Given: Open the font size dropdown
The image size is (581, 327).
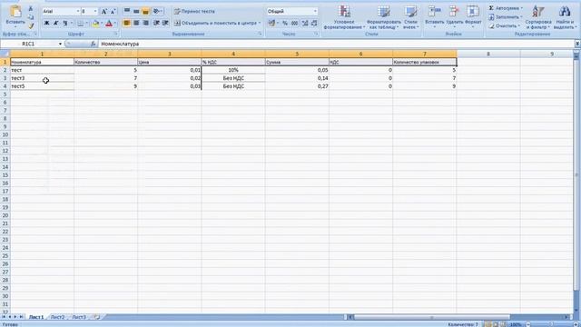Looking at the screenshot, I should pyautogui.click(x=95, y=12).
